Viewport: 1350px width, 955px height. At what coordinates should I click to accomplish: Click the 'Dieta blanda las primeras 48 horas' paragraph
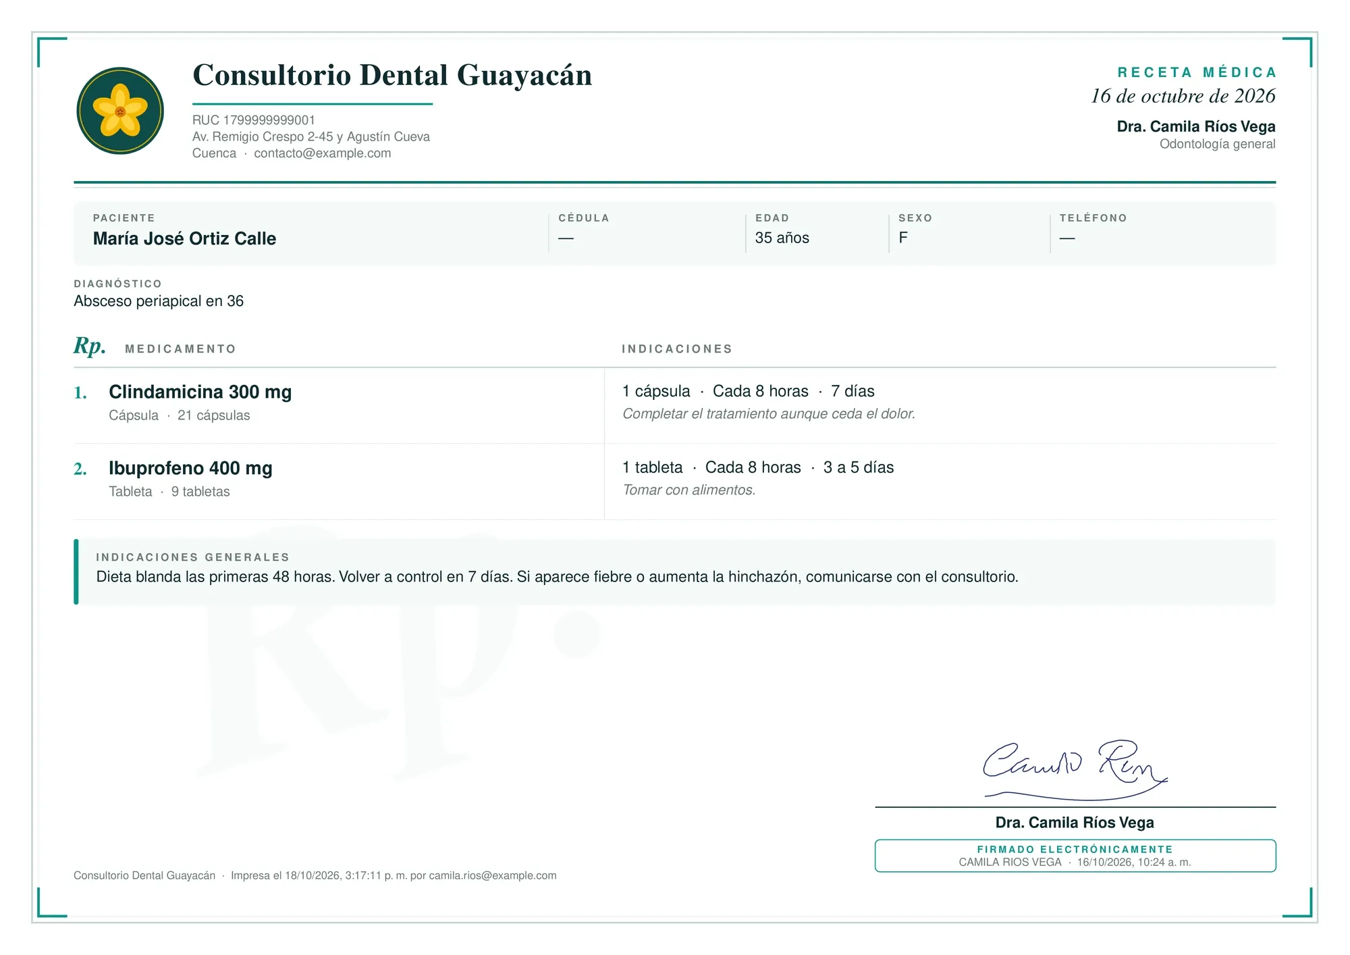[x=558, y=577]
